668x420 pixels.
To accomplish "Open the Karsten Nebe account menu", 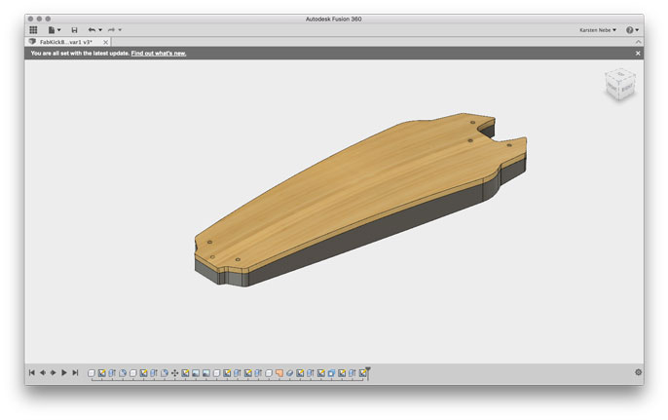I will [598, 30].
